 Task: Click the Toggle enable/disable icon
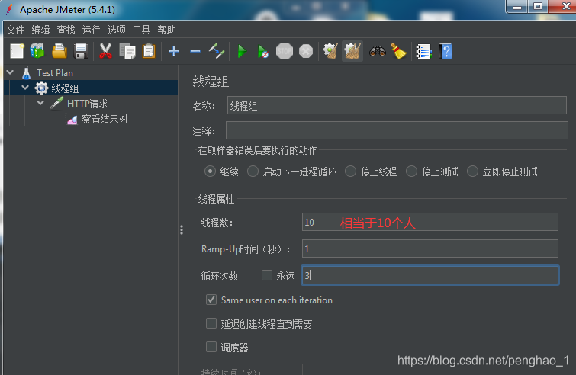[217, 51]
